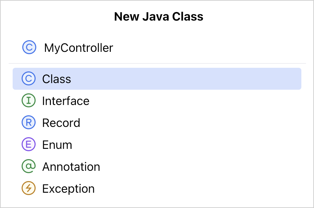
Task: Pick the "Exception" text entry
Action: click(68, 189)
